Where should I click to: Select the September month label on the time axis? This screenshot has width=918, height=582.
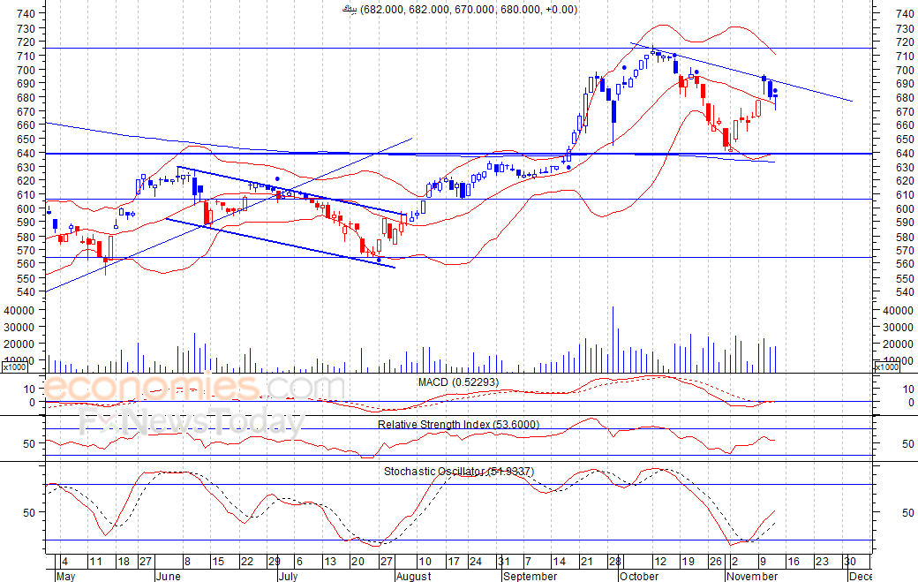pos(530,576)
